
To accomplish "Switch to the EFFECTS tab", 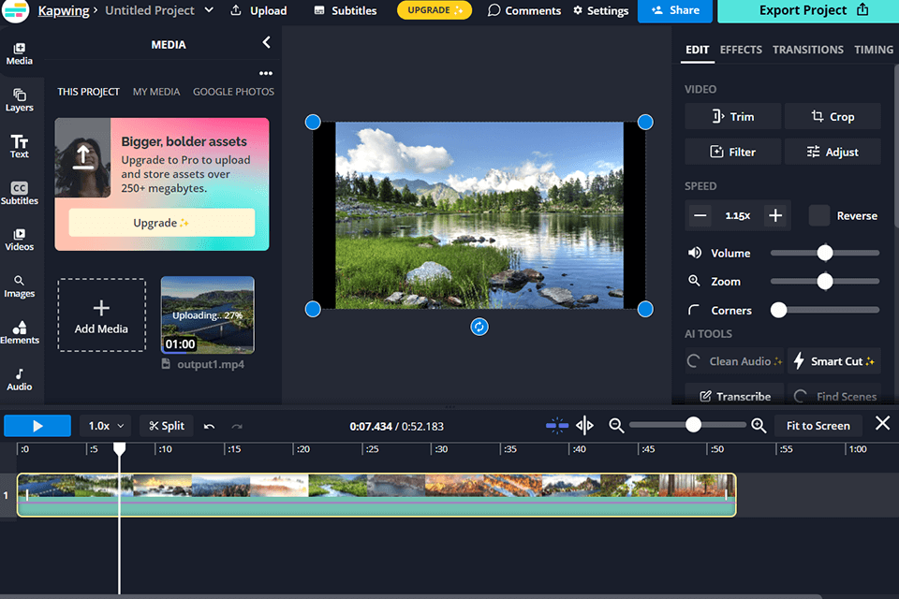I will pyautogui.click(x=741, y=50).
